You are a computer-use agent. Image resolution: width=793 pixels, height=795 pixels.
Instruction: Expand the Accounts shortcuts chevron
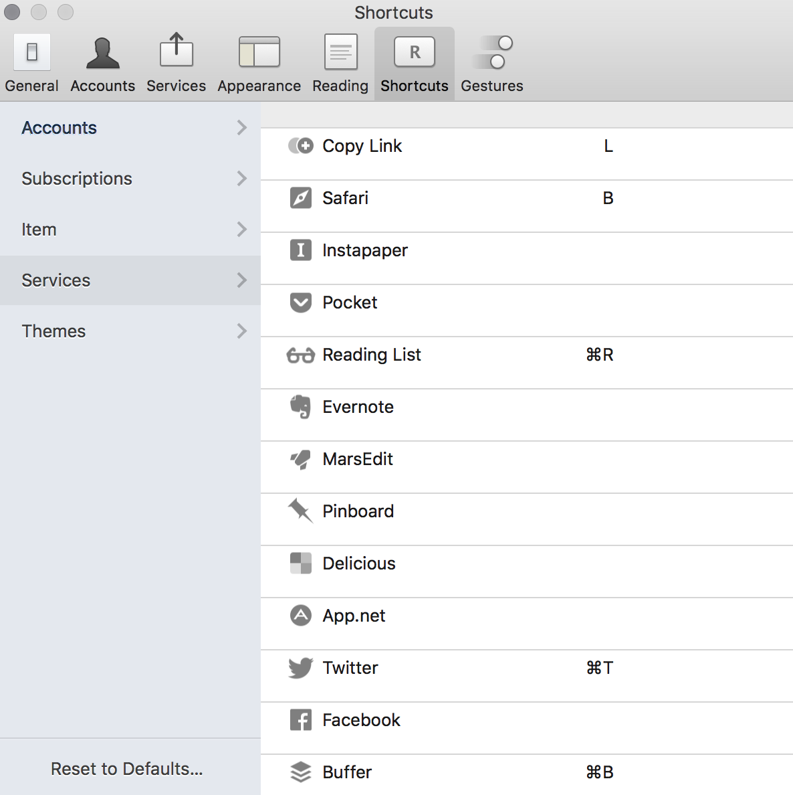(x=241, y=128)
